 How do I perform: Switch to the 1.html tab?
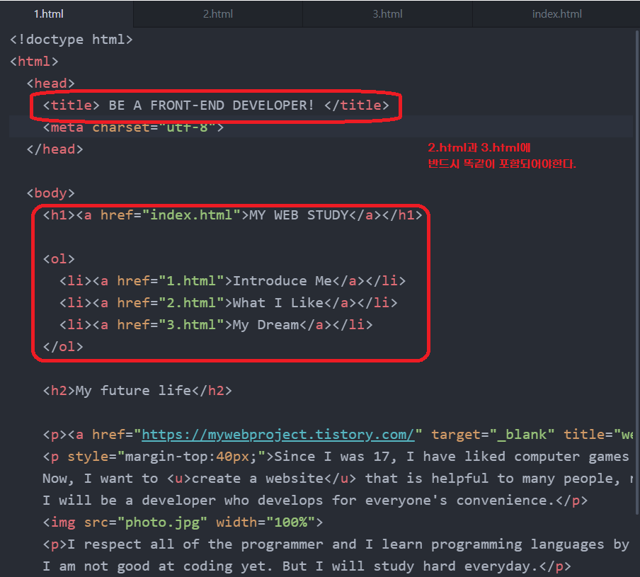pyautogui.click(x=49, y=14)
